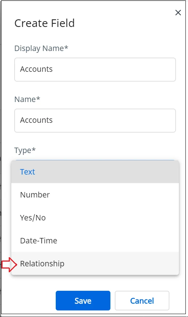Click the Type combo box edge above the list

95,160
